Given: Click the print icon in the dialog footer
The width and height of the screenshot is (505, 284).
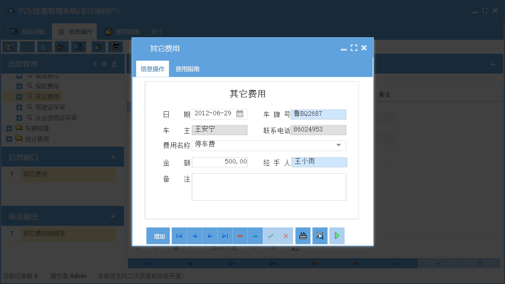Looking at the screenshot, I should [x=303, y=235].
